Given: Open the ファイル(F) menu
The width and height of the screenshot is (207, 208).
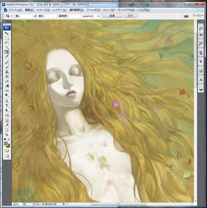Looking at the screenshot, I should coord(15,10).
